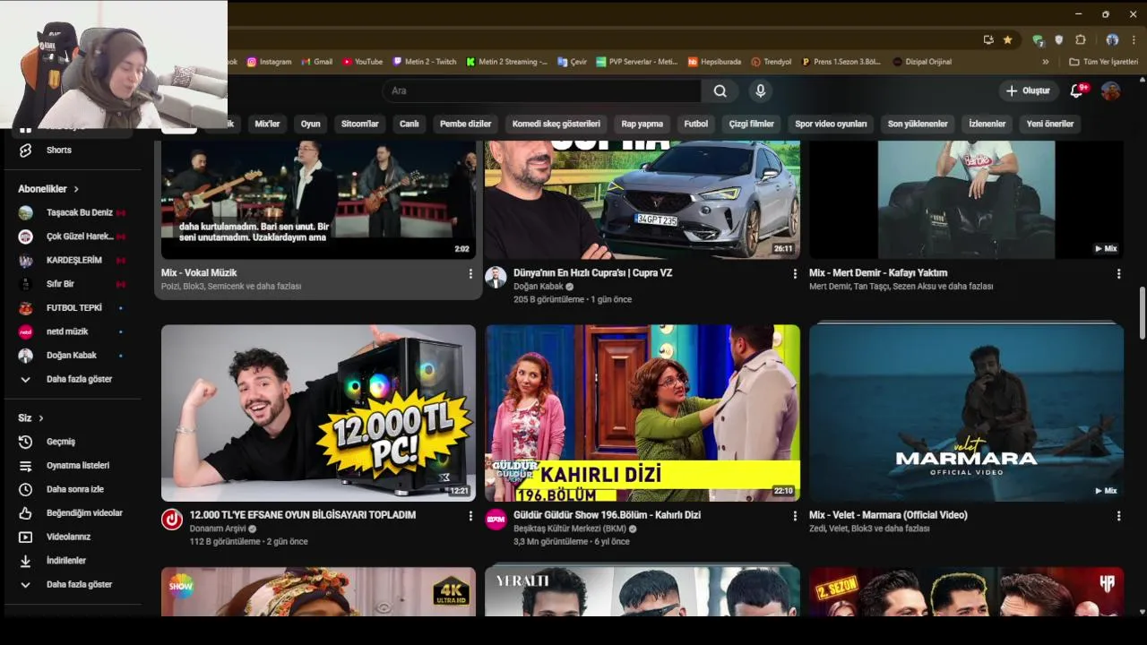The image size is (1147, 645).
Task: Select the Komedi skeç gösterileri chip
Action: [x=556, y=124]
